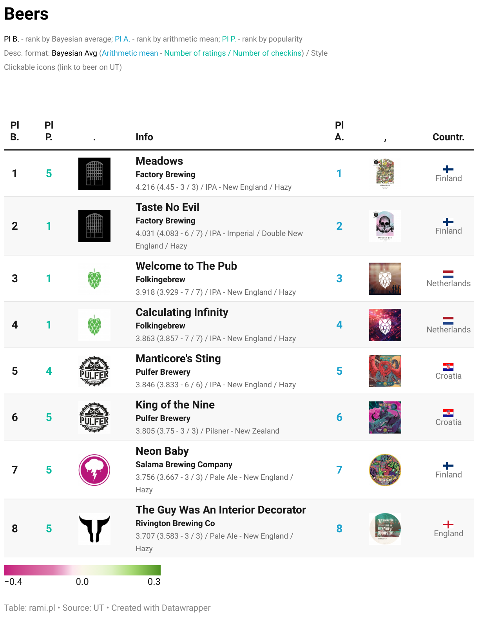The width and height of the screenshot is (478, 617).
Task: Click England flag icon
Action: click(448, 524)
